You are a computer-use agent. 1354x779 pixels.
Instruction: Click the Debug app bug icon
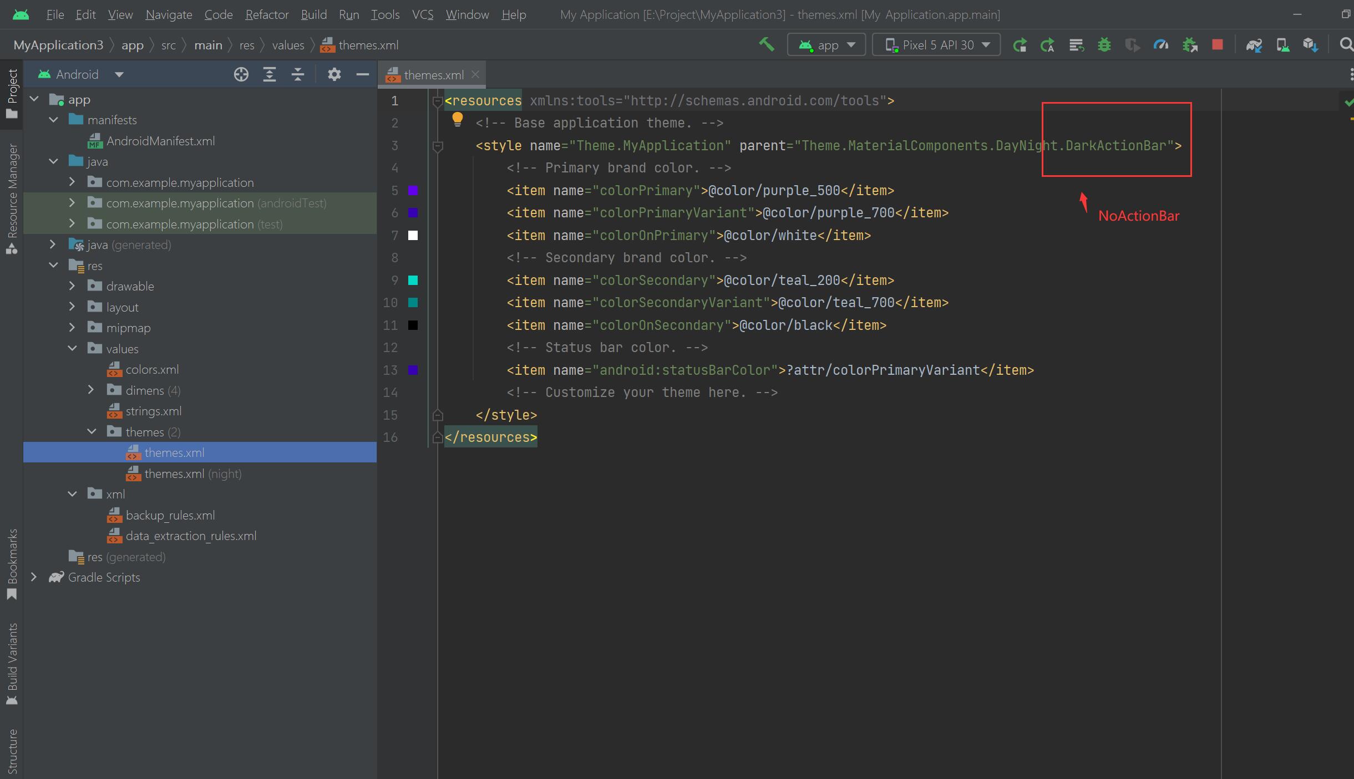[x=1104, y=45]
